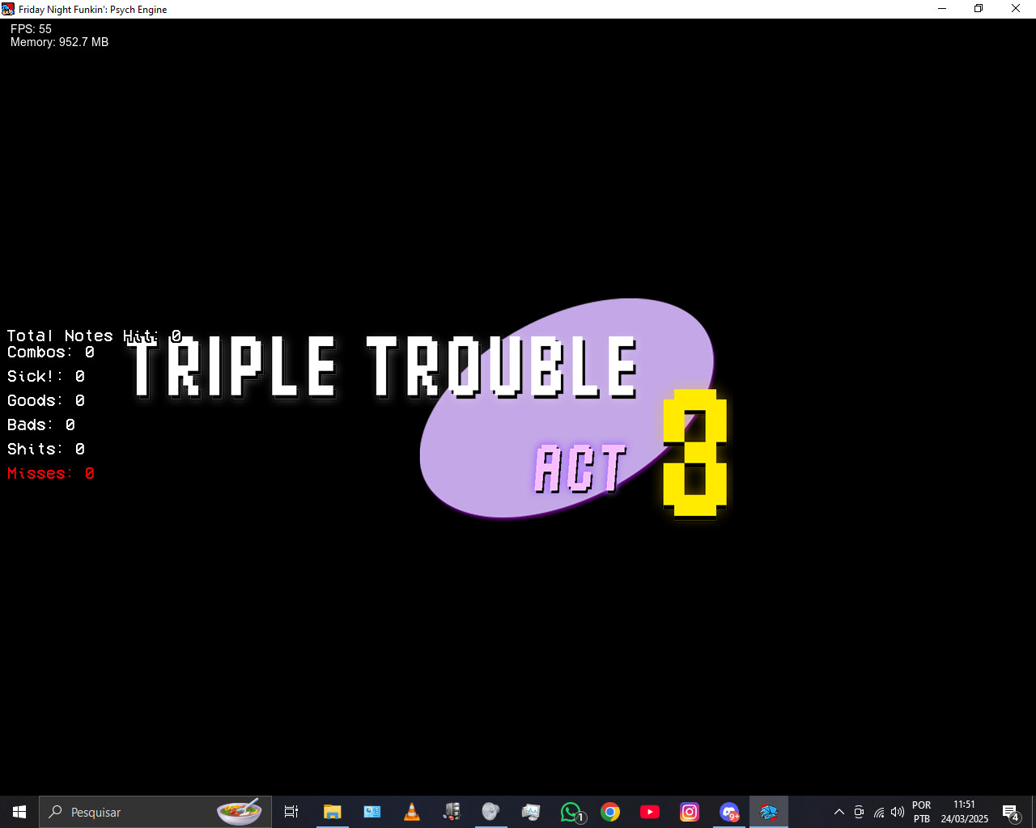
Task: Open the Windows Start menu
Action: coord(19,812)
